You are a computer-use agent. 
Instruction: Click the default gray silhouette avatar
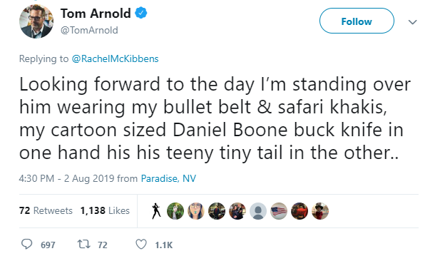pyautogui.click(x=258, y=211)
